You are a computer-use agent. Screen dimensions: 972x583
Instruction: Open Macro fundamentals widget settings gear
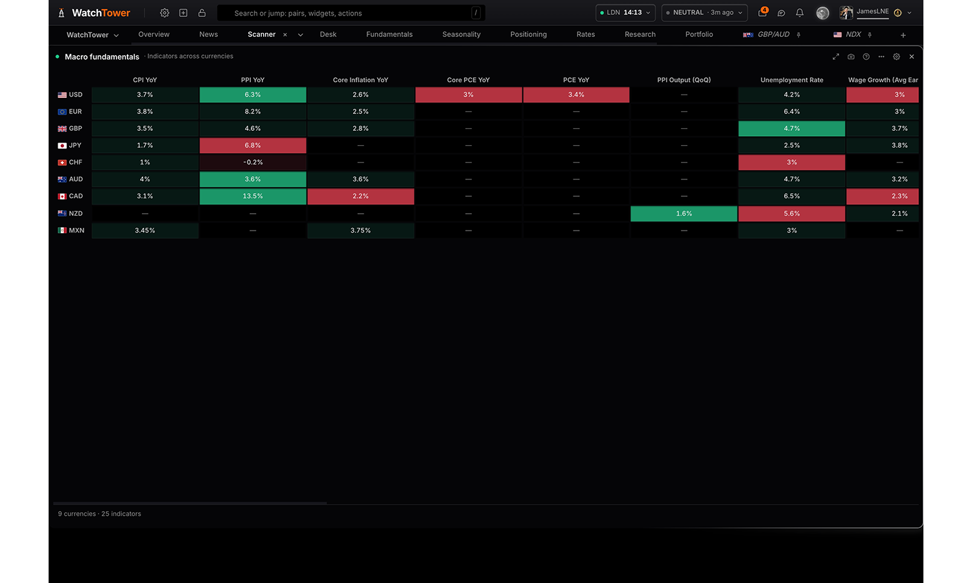(897, 56)
